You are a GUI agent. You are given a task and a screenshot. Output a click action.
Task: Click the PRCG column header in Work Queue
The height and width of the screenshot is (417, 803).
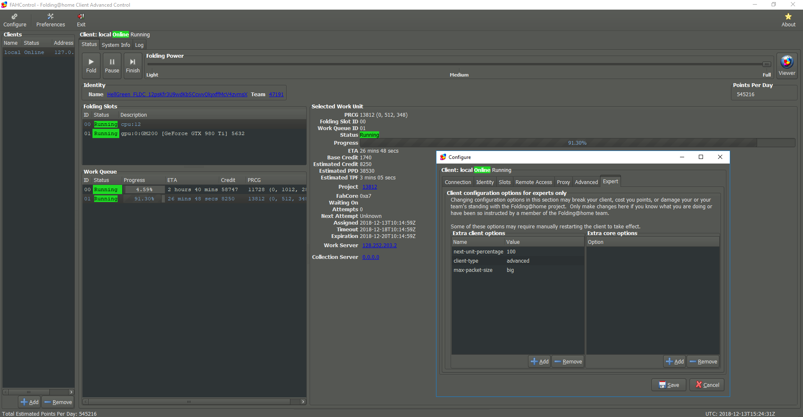pyautogui.click(x=276, y=180)
